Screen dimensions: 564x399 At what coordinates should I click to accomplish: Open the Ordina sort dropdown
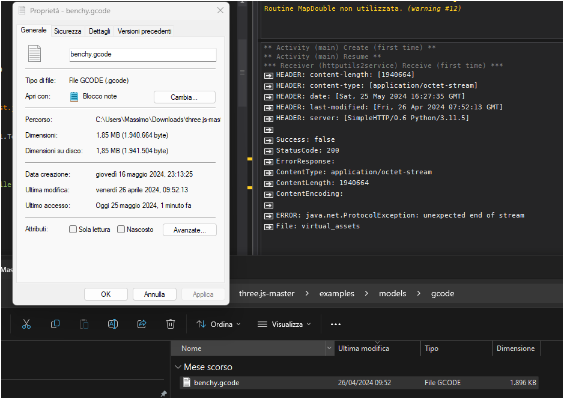[219, 324]
